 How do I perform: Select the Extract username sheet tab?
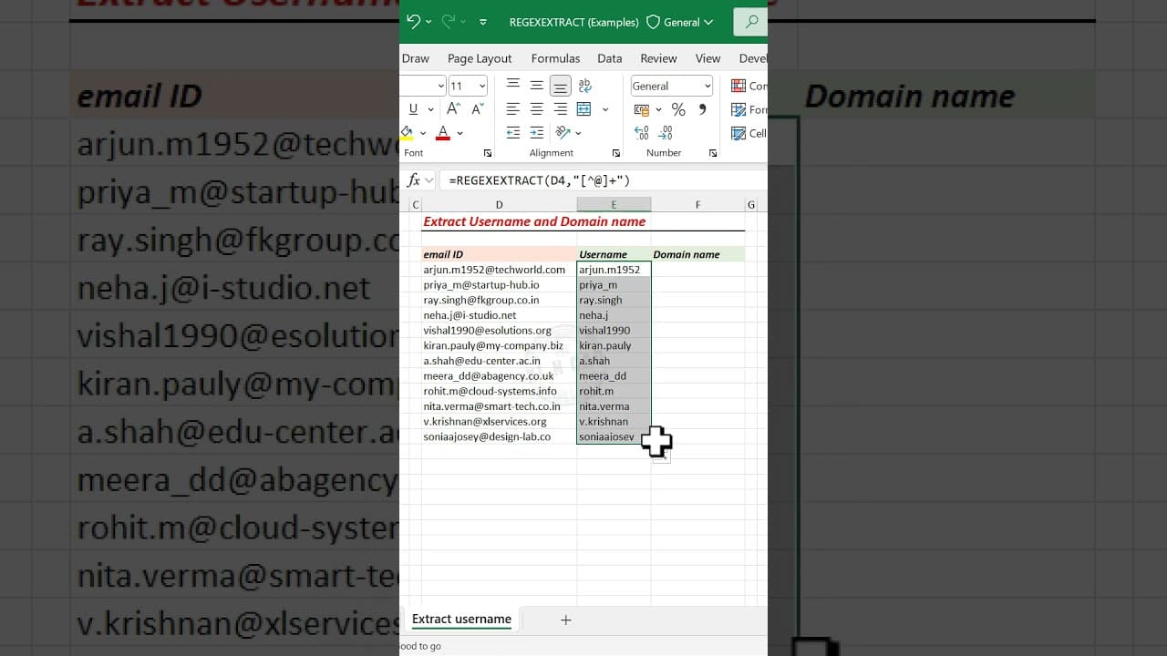461,619
